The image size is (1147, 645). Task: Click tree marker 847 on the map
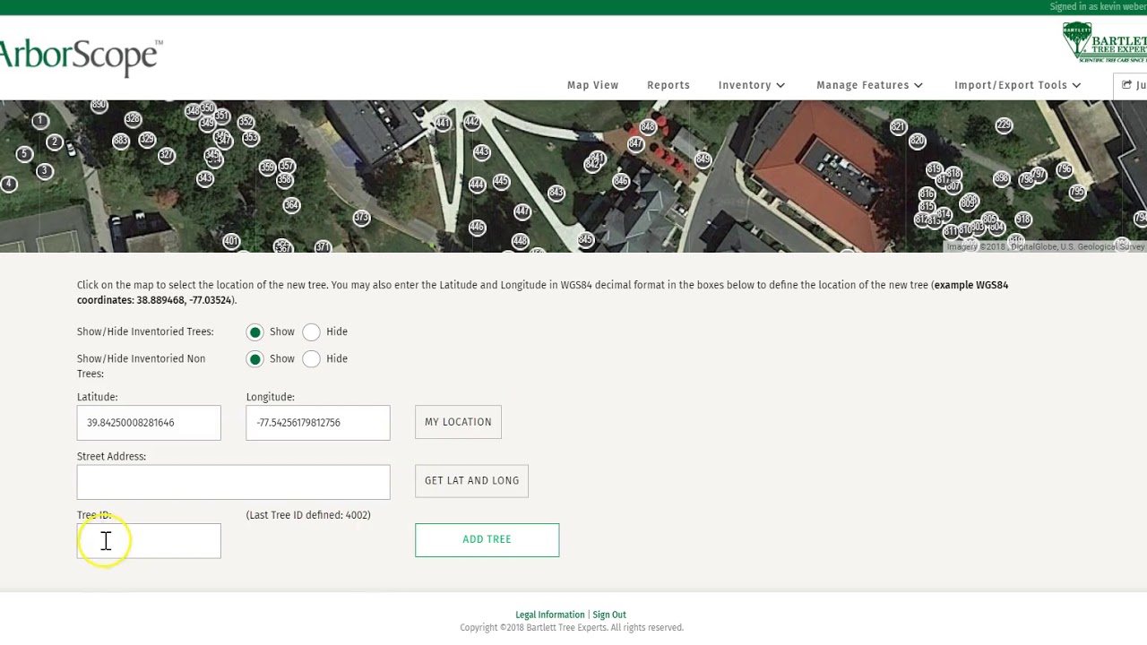pyautogui.click(x=635, y=143)
